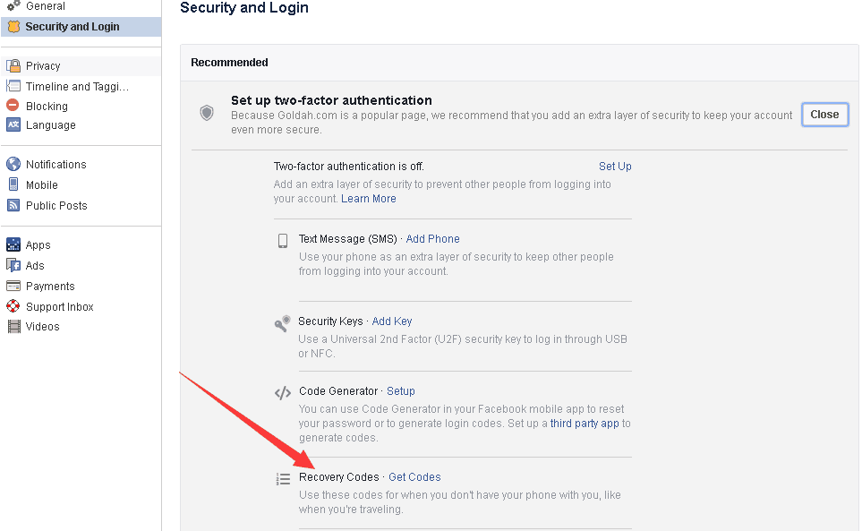862x531 pixels.
Task: Select Language in the settings sidebar
Action: click(51, 125)
